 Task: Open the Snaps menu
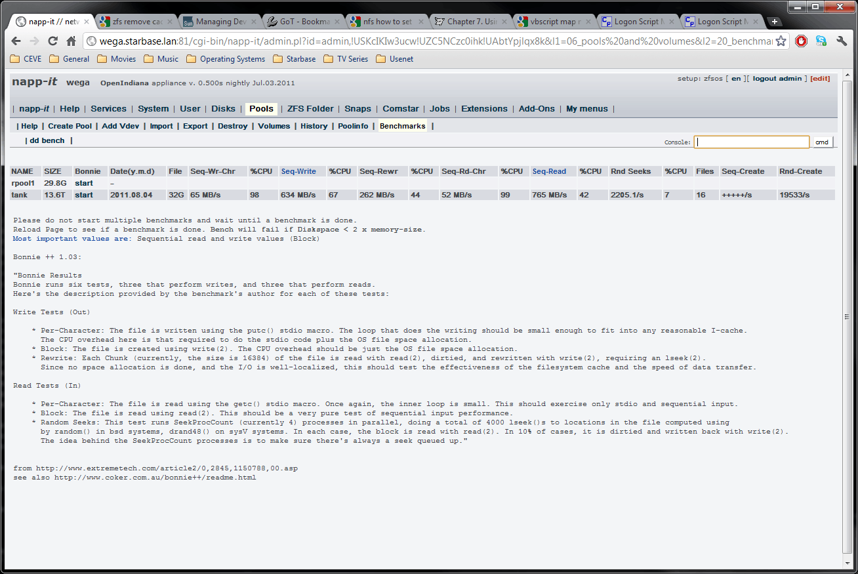tap(357, 109)
